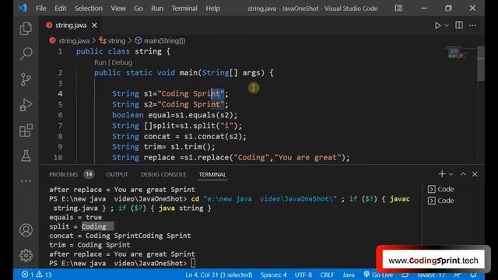Viewport: 498px width, 280px height.
Task: Click Ln 4, Col 31 status item
Action: (219, 275)
